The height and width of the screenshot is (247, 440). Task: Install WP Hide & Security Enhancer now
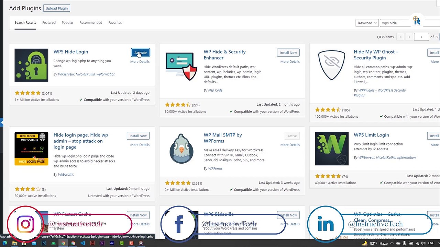288,52
